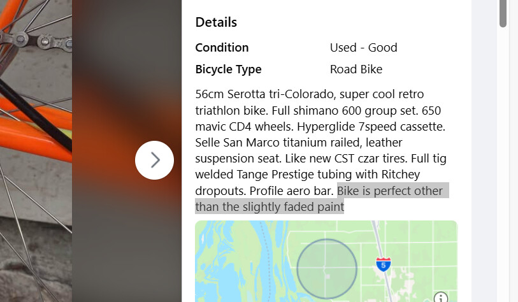Open the map info icon
Image resolution: width=518 pixels, height=302 pixels.
pyautogui.click(x=441, y=298)
